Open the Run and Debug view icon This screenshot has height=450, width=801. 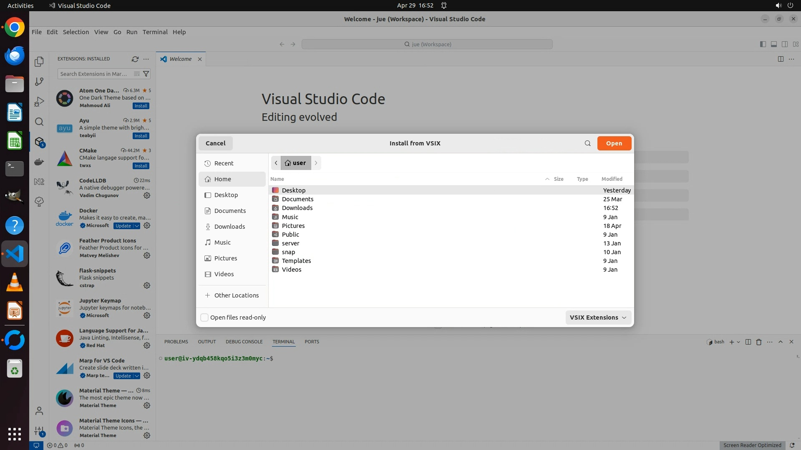(x=39, y=102)
